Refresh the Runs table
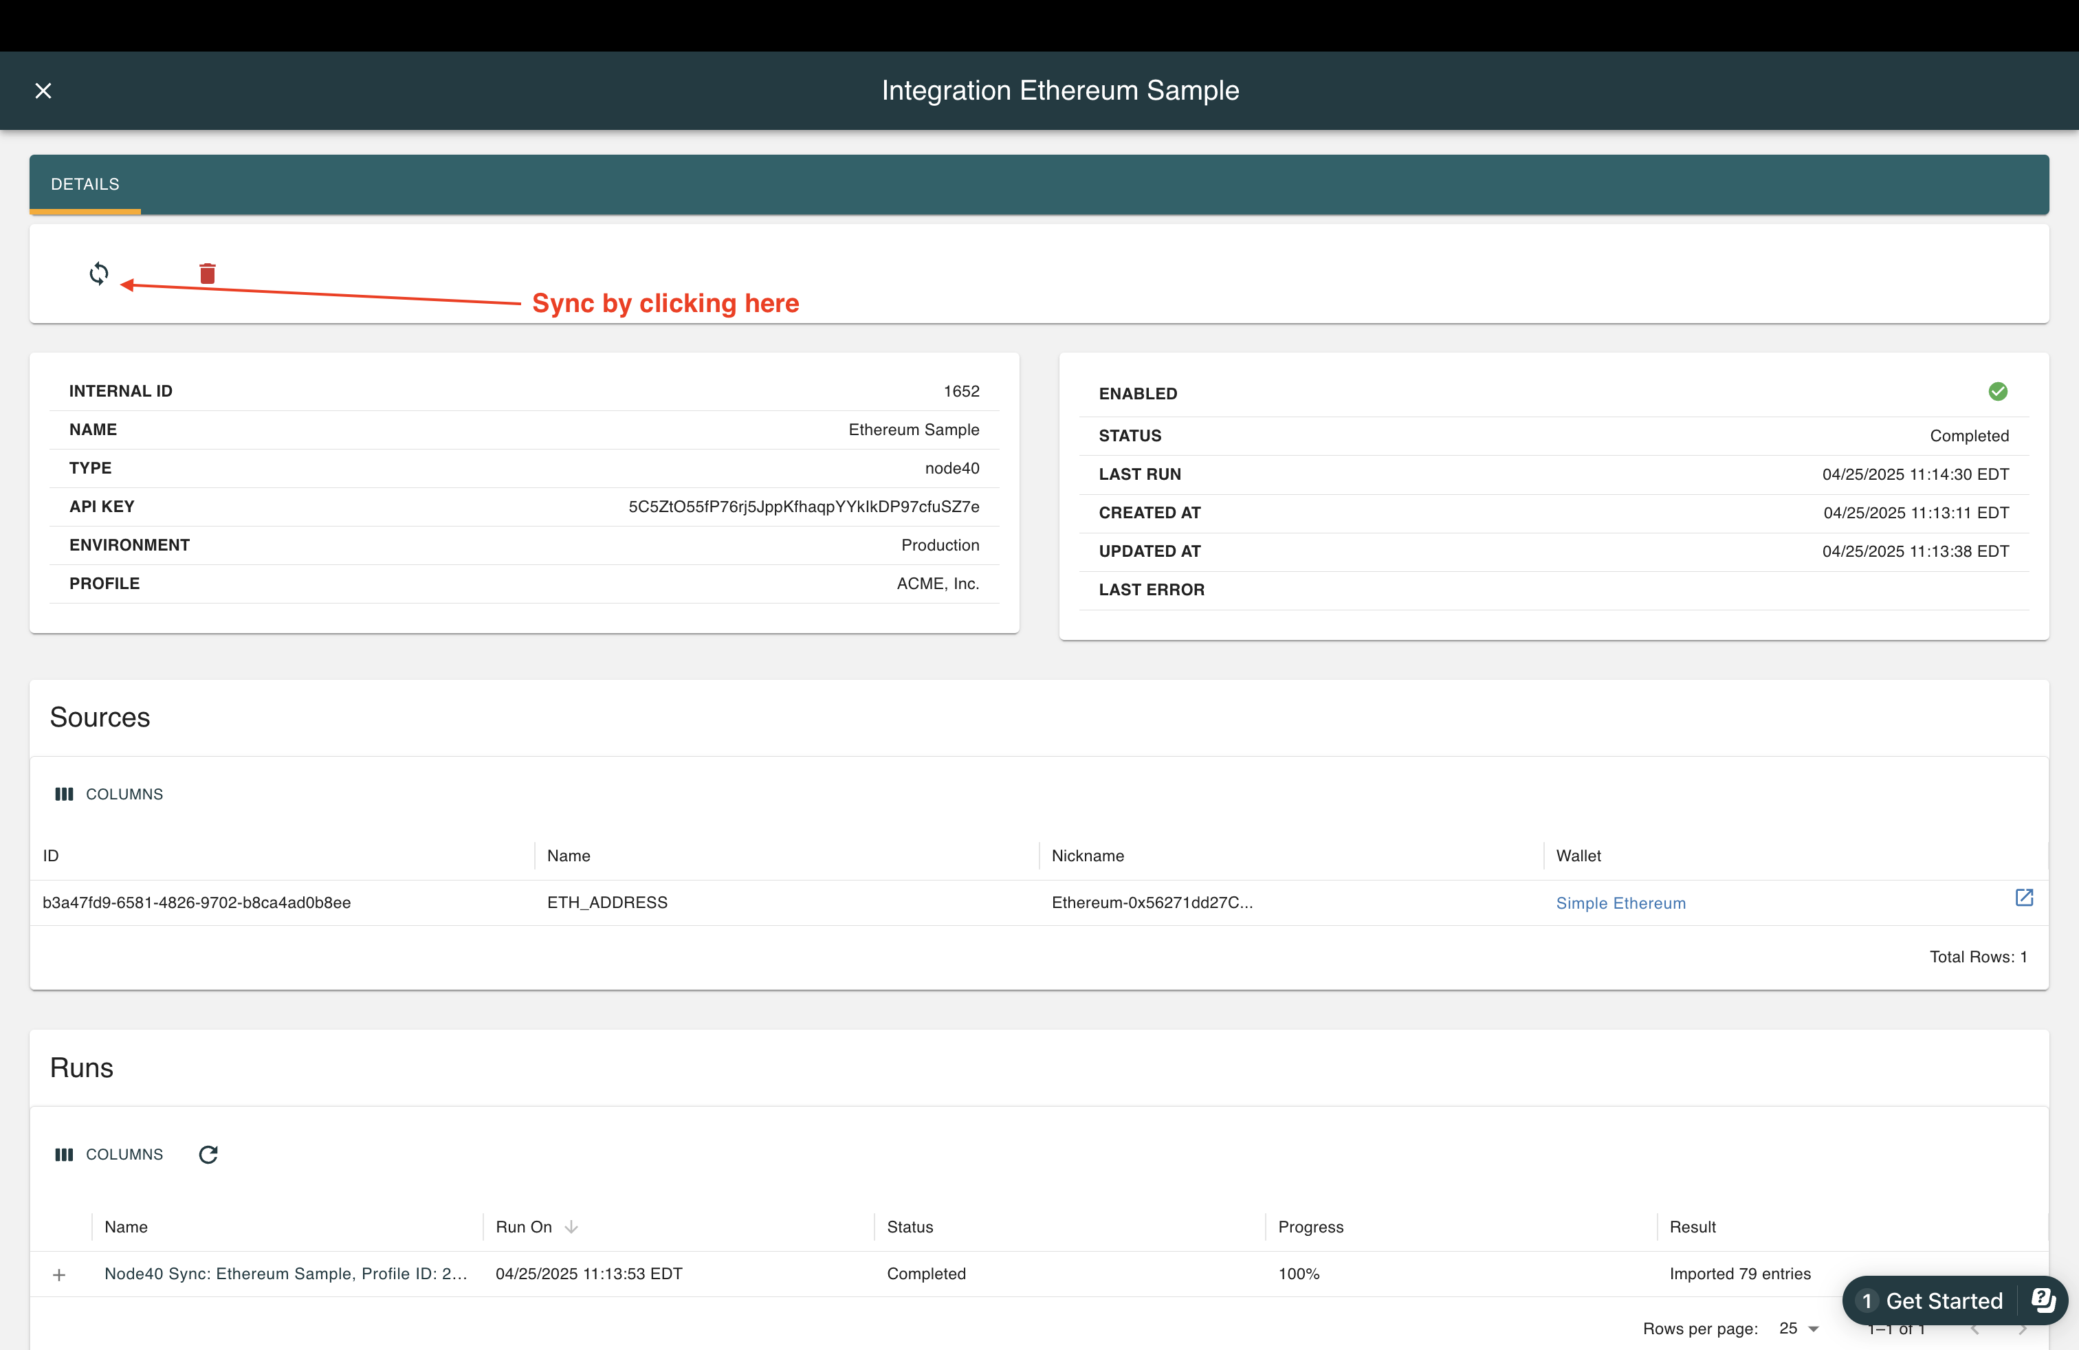 click(208, 1154)
